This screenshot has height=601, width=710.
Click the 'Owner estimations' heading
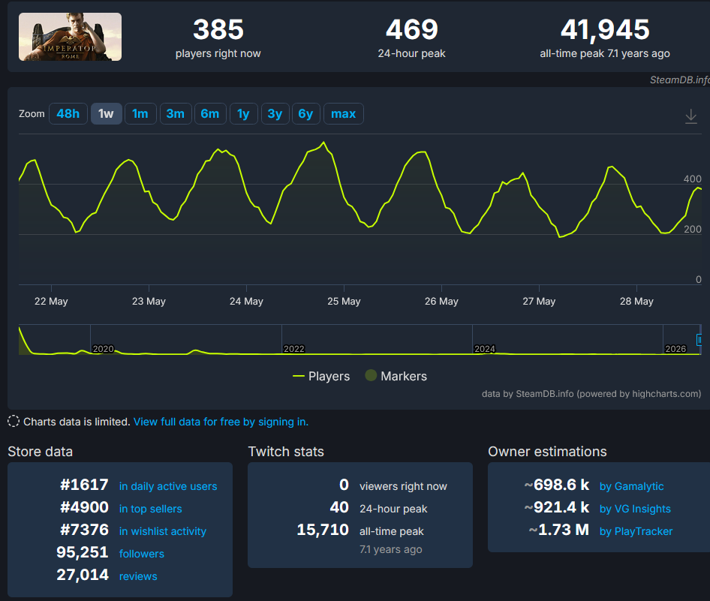pyautogui.click(x=547, y=452)
